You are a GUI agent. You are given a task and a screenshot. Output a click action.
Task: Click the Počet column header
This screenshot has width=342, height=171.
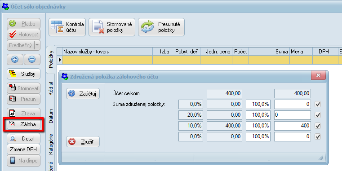240,52
